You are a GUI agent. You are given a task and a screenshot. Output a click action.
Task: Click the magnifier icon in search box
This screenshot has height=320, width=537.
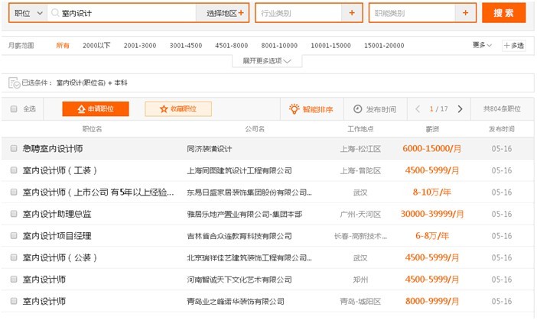(54, 13)
